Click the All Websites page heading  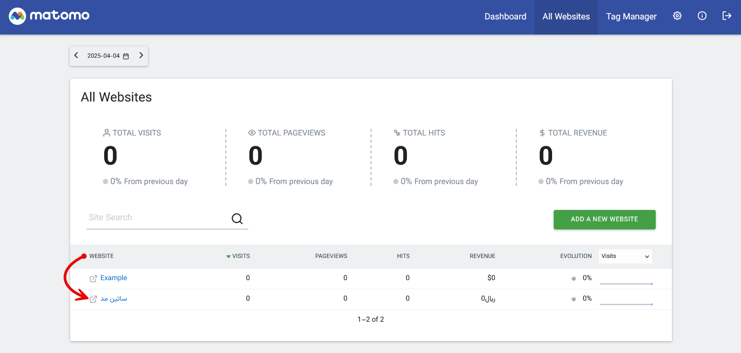coord(117,97)
